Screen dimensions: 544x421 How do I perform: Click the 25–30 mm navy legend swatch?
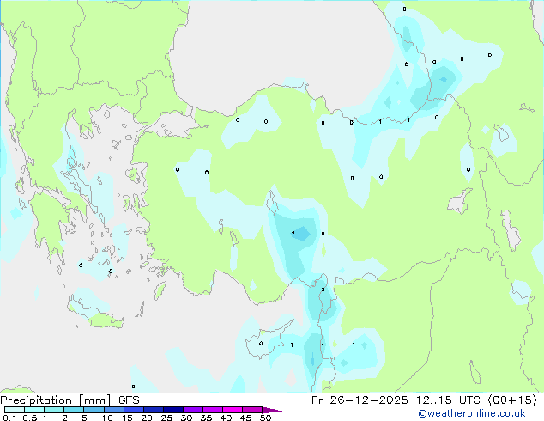pos(172,410)
